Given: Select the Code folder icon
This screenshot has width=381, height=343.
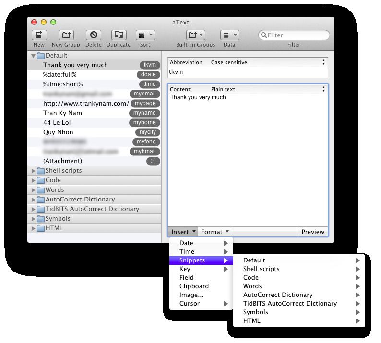Looking at the screenshot, I should [41, 180].
